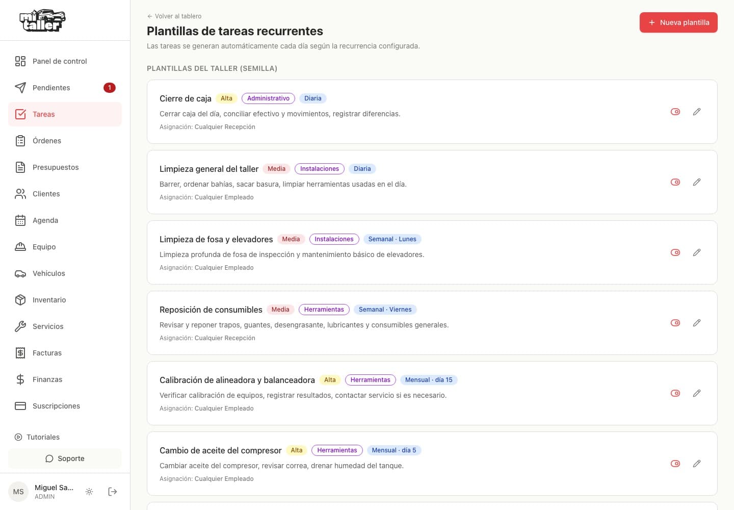This screenshot has width=734, height=510.
Task: Open the Soporte button
Action: click(65, 458)
